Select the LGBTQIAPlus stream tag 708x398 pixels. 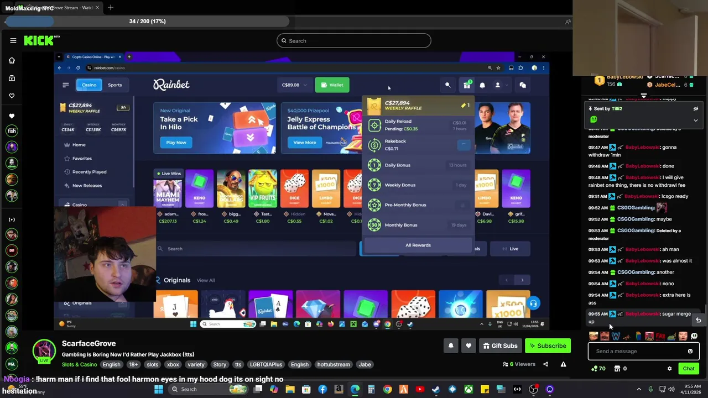click(x=266, y=364)
